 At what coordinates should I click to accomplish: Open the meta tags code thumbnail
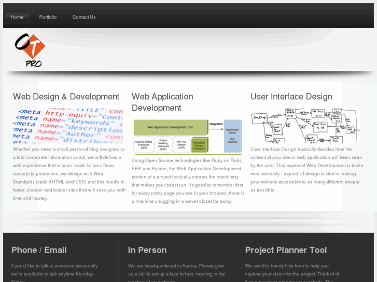[68, 126]
